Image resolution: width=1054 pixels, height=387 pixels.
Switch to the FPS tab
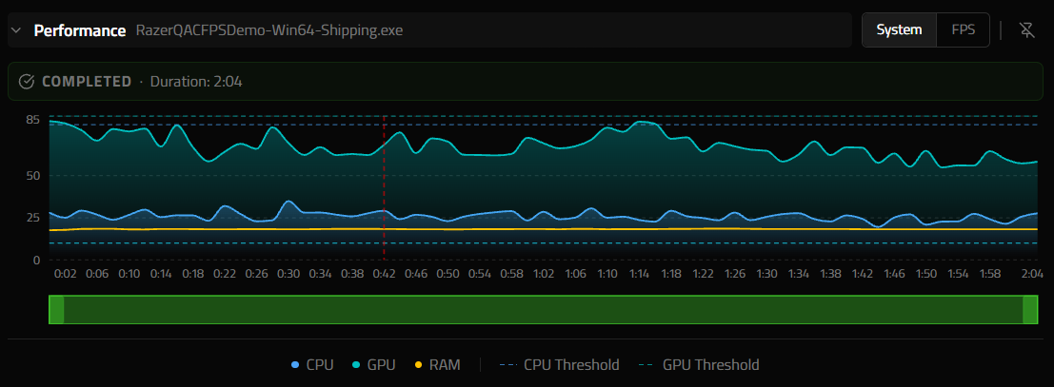963,29
